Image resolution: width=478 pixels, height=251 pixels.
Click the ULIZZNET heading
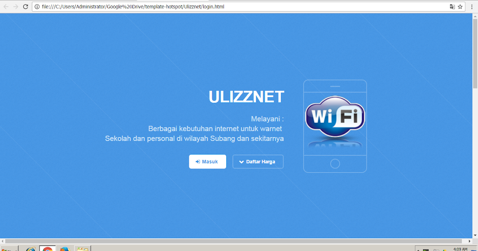click(246, 97)
